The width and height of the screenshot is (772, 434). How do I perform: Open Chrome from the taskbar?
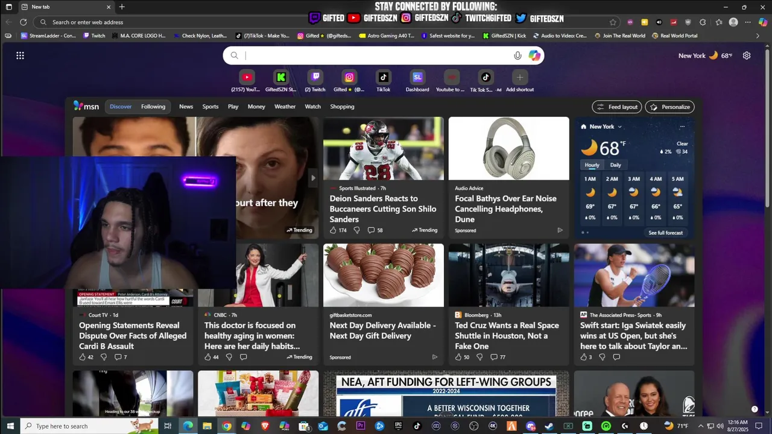pos(226,426)
